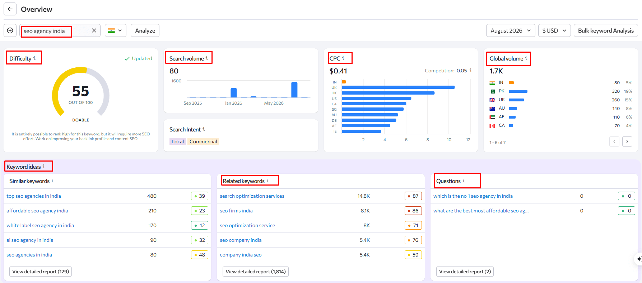Click the UAE flag in Global volume list
The image size is (642, 283).
[x=492, y=117]
